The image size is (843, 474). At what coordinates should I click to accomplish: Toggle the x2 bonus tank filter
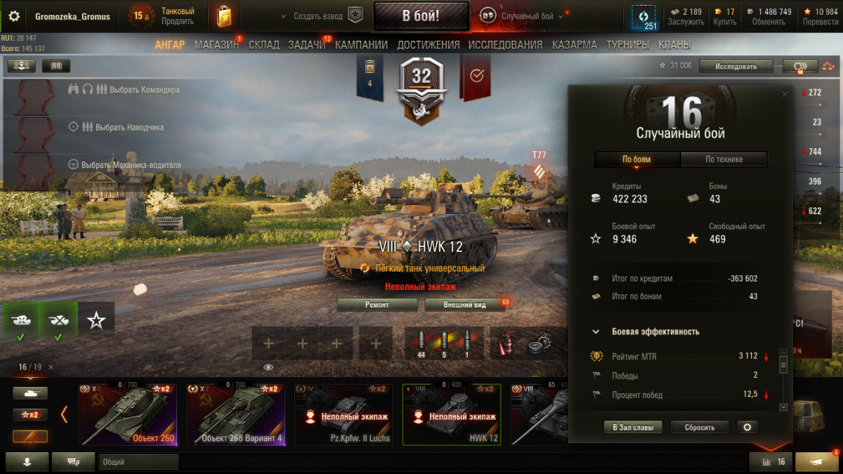coord(30,415)
